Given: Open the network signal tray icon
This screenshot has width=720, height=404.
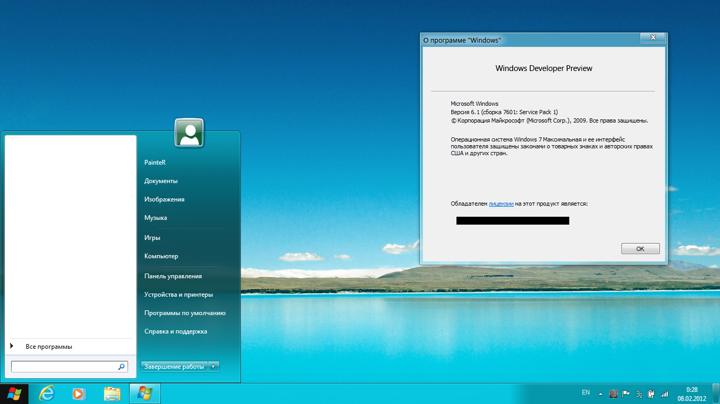Looking at the screenshot, I should pos(664,393).
